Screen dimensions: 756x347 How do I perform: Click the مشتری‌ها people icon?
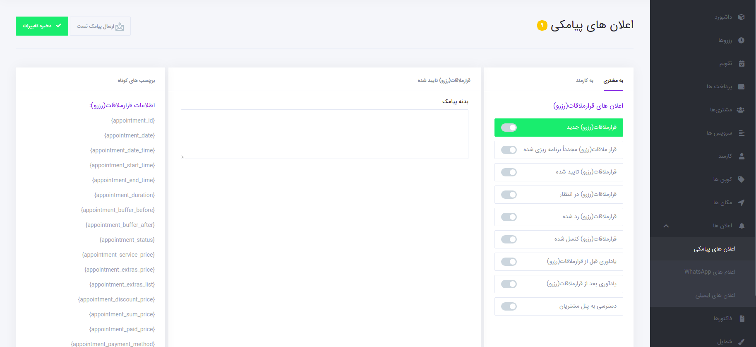[x=741, y=110]
